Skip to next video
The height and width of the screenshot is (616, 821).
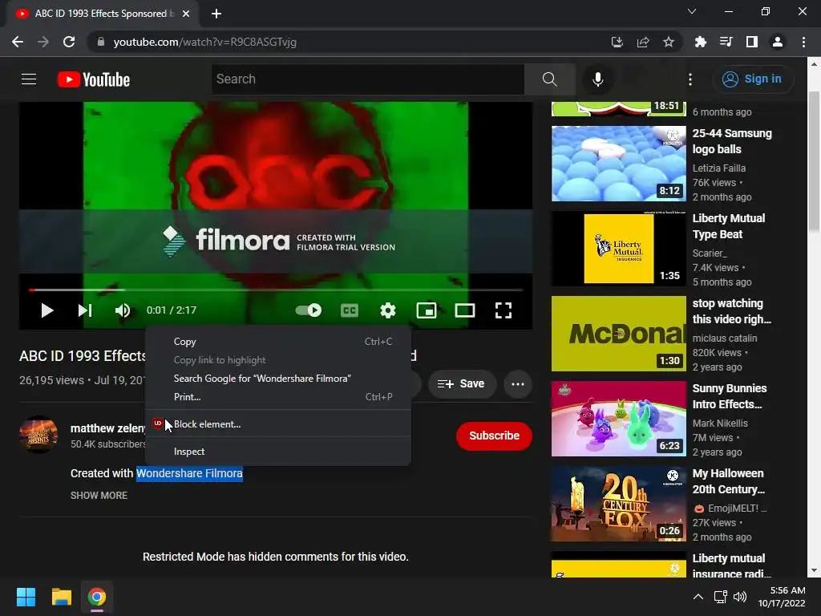(85, 310)
